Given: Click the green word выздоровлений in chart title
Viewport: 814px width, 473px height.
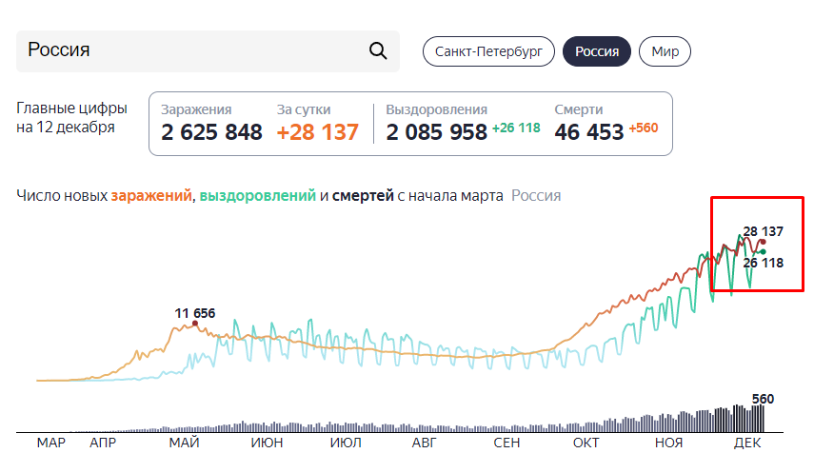Looking at the screenshot, I should 257,196.
